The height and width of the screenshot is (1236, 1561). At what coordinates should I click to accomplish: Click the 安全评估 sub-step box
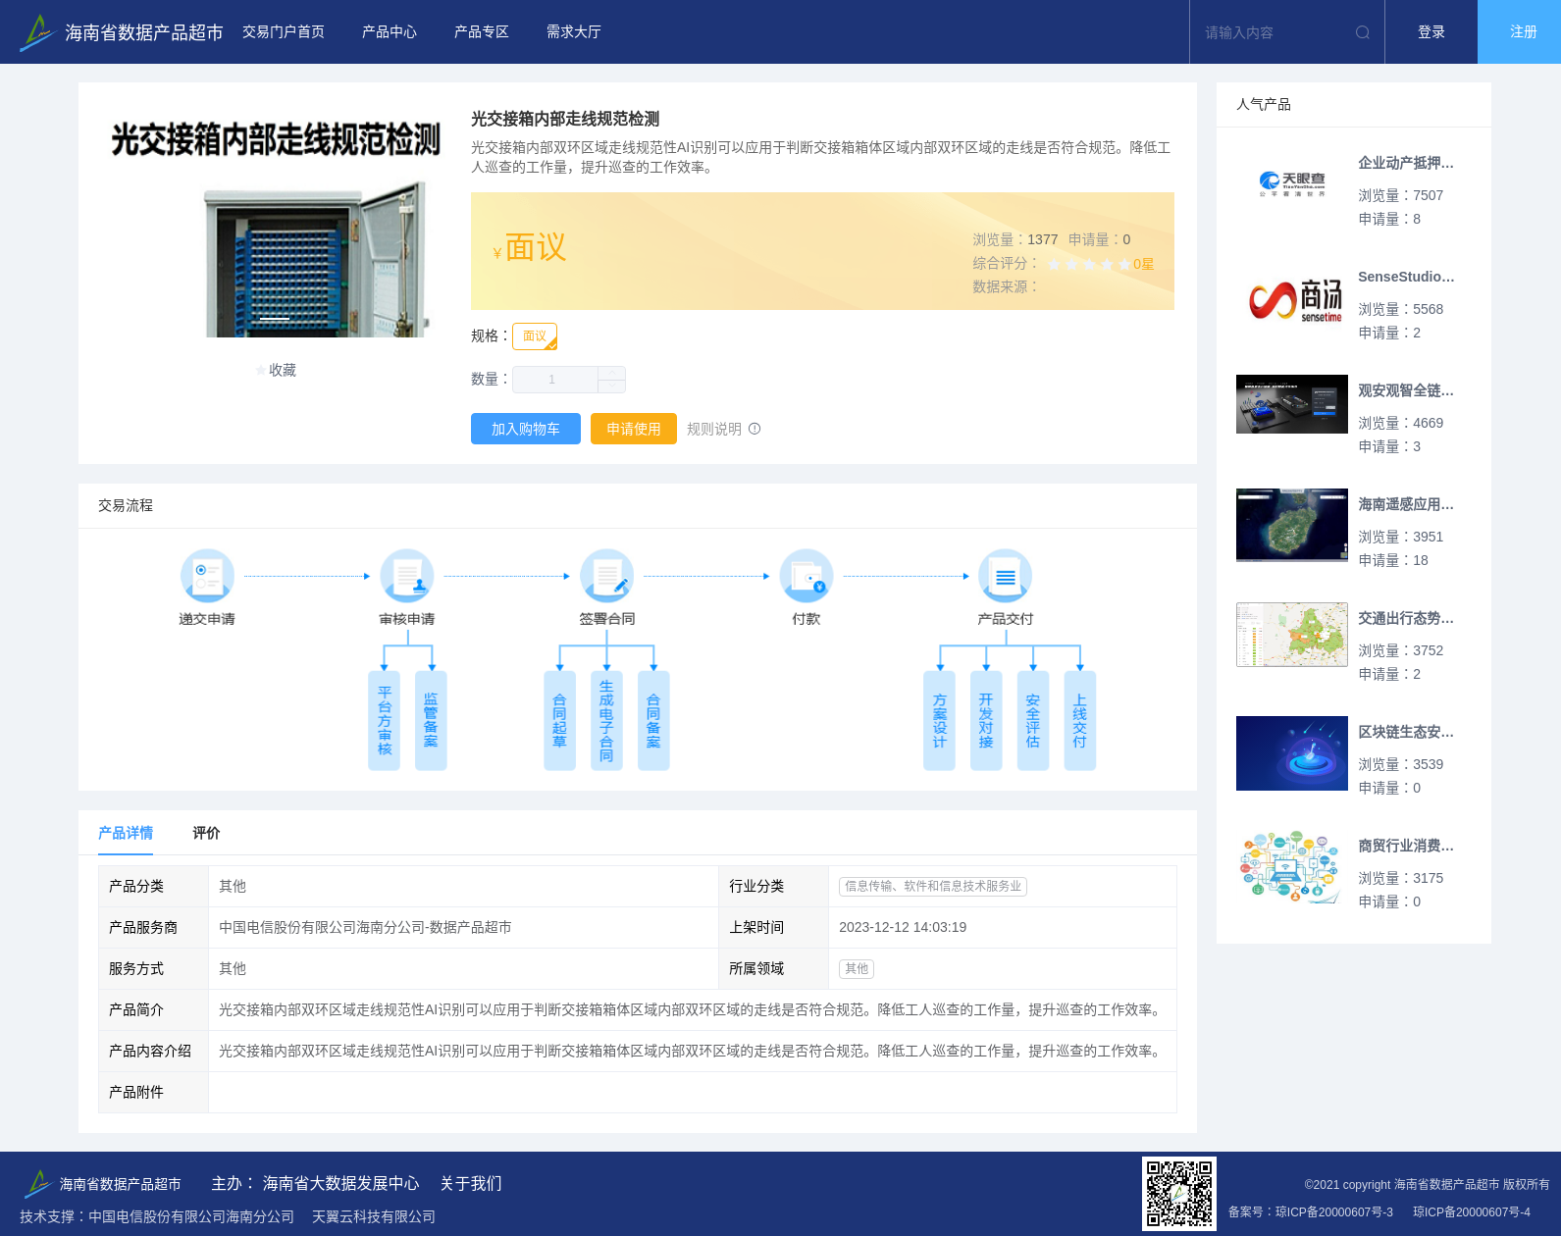(x=1033, y=721)
